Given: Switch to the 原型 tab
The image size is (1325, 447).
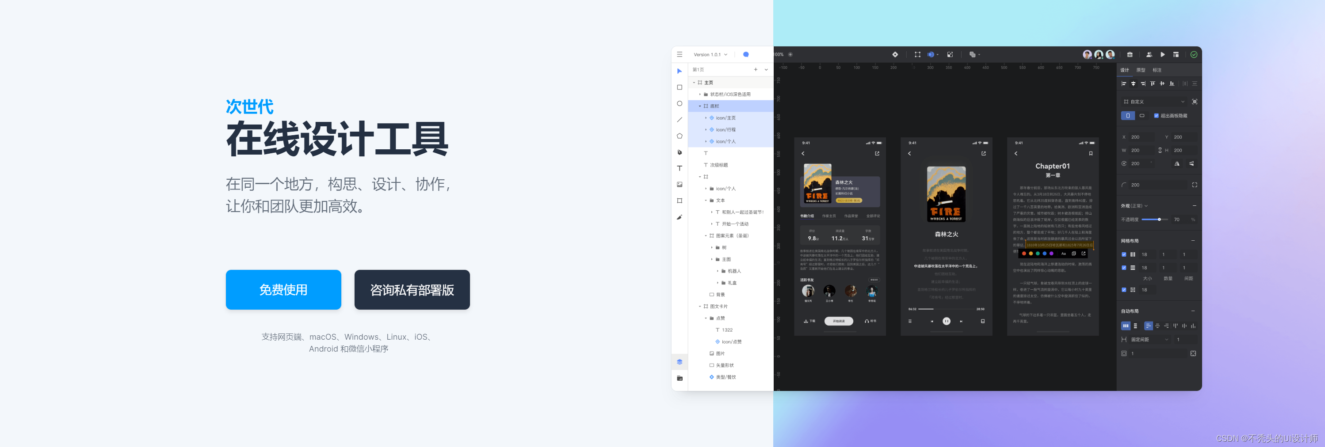Looking at the screenshot, I should (x=1141, y=70).
